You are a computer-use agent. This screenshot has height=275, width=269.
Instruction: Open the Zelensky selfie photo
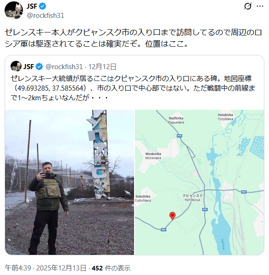[x=69, y=182]
